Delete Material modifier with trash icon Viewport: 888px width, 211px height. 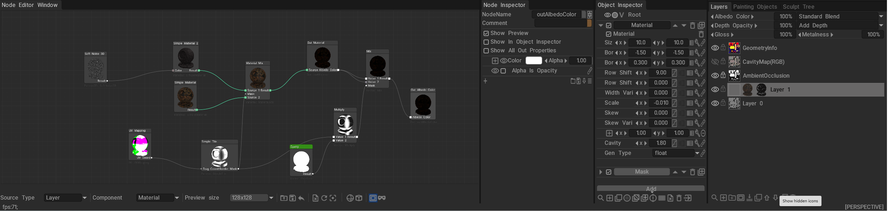point(693,25)
